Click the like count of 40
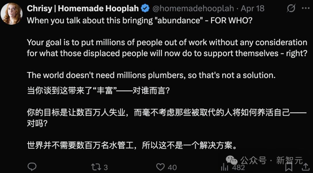This screenshot has height=173, width=313. pyautogui.click(x=172, y=167)
